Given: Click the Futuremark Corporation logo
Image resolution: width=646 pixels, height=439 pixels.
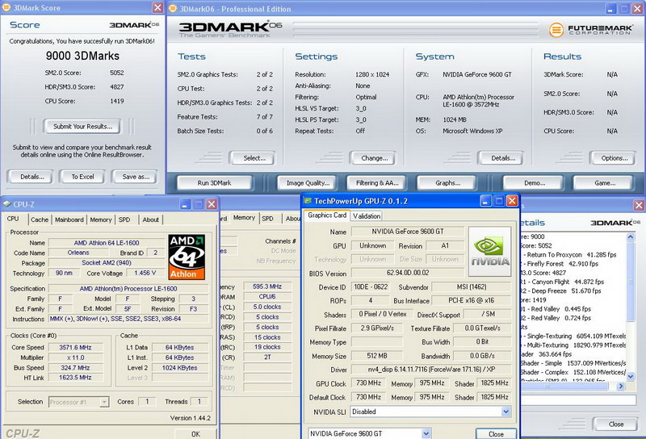Looking at the screenshot, I should point(590,30).
